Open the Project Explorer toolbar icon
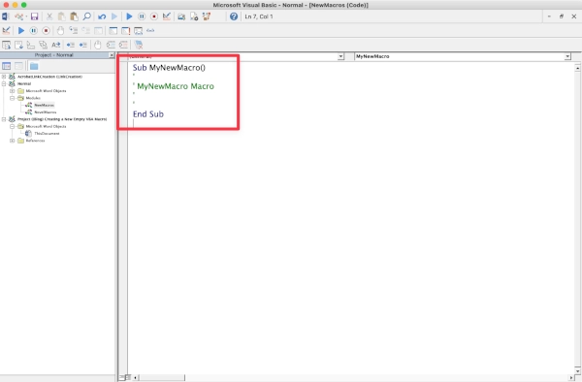582x382 pixels. (181, 16)
